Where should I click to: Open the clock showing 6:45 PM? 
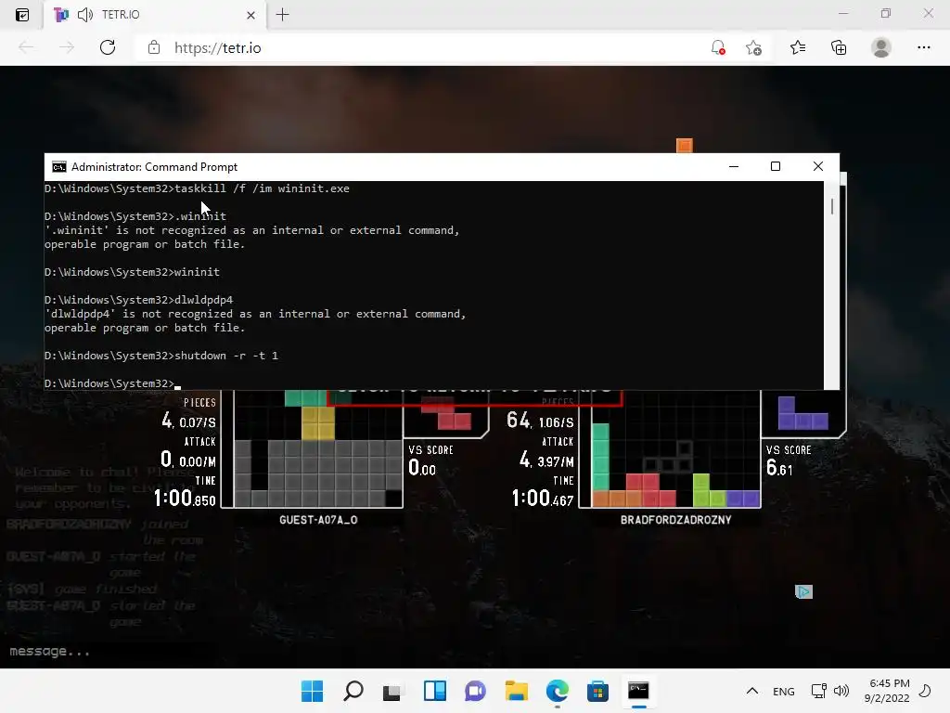(887, 691)
